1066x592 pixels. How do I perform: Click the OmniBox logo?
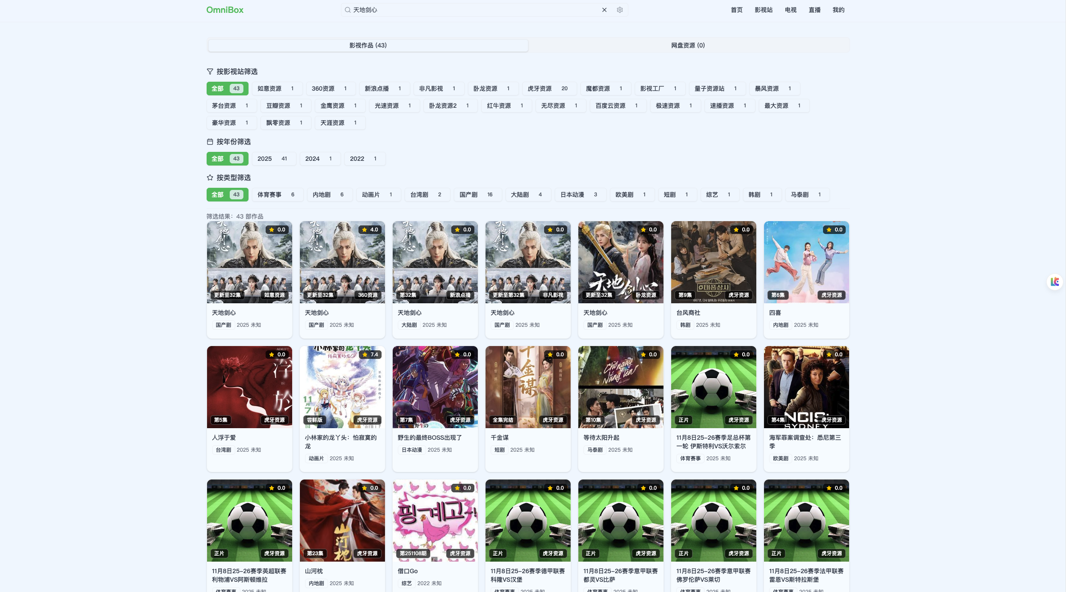pos(225,10)
